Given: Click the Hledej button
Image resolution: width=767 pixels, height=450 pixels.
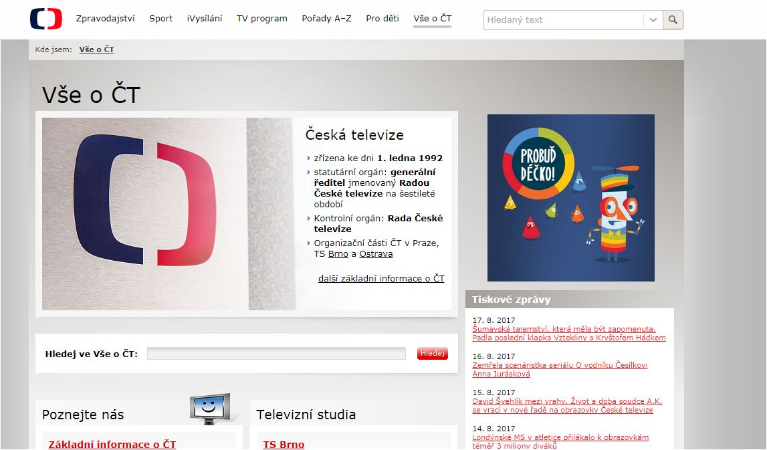Looking at the screenshot, I should pyautogui.click(x=433, y=353).
